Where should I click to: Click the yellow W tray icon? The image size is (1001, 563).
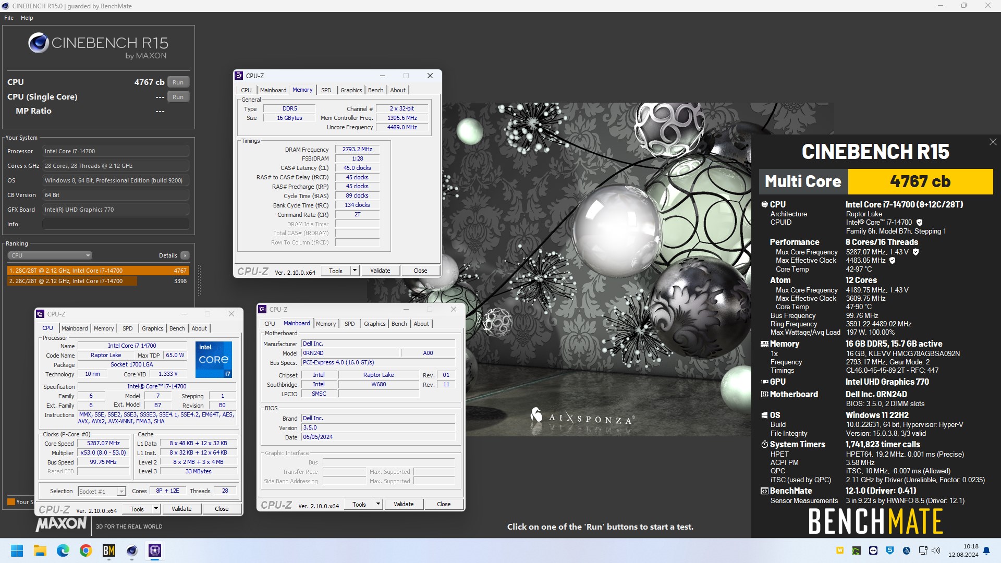click(x=840, y=550)
